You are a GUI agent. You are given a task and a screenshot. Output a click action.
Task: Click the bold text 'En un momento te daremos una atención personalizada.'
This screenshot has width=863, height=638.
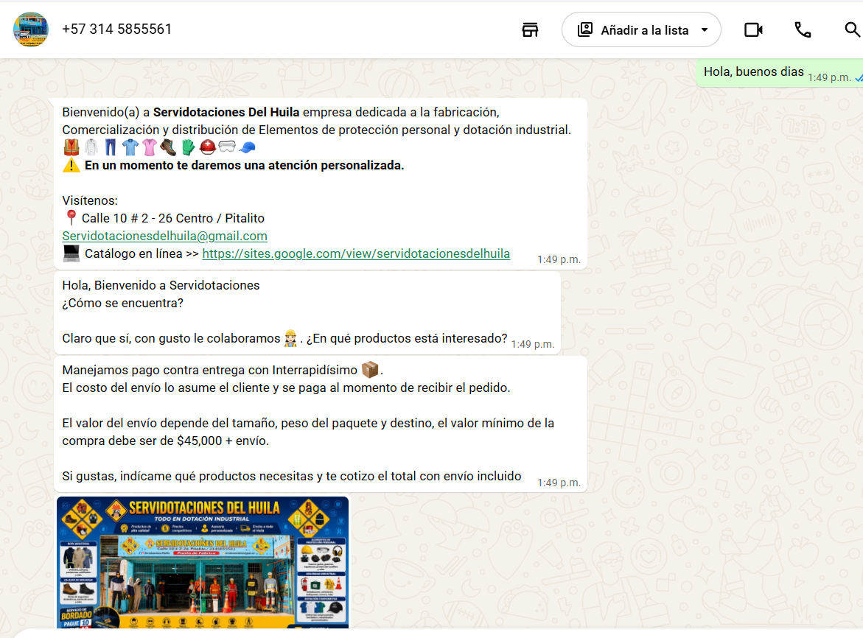245,166
